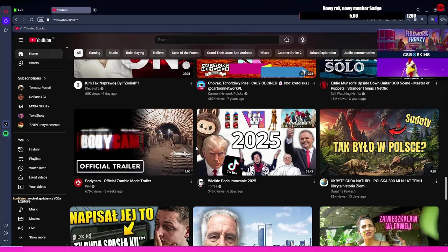Select the All filter chip
Screen dimensions: 448x252
coord(79,53)
